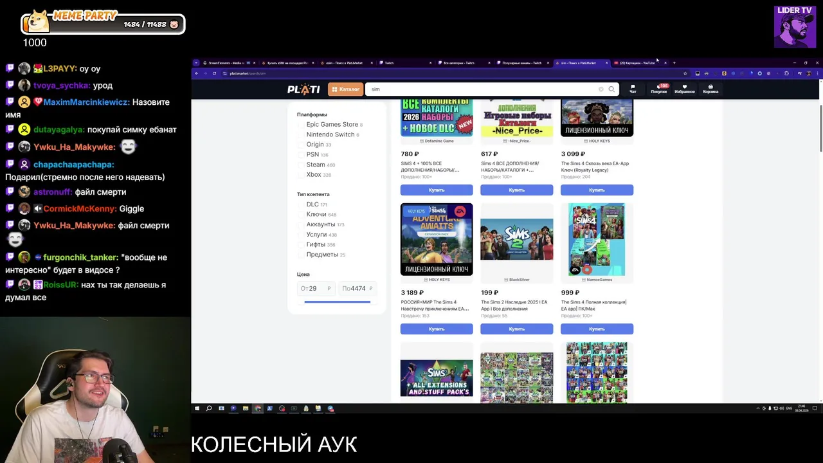Click the browser back arrow
823x463 pixels.
(x=197, y=73)
